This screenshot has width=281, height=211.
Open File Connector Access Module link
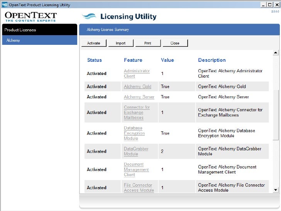139,187
